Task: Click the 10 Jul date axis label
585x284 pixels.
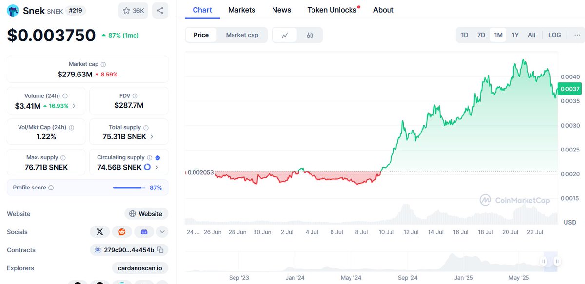Action: pyautogui.click(x=386, y=232)
